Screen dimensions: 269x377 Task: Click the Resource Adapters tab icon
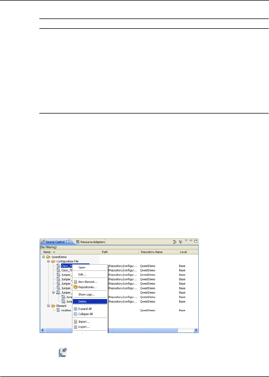click(78, 242)
